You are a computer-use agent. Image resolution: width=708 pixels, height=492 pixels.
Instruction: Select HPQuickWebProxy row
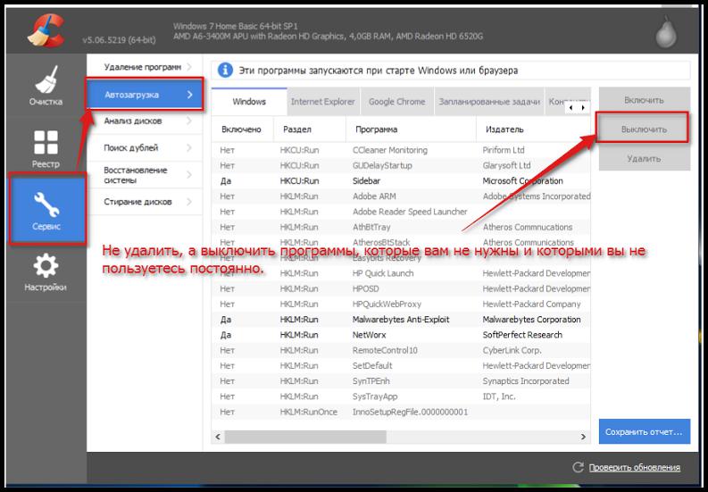click(401, 304)
